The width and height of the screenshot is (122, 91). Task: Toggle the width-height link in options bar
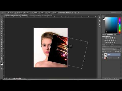31,13
